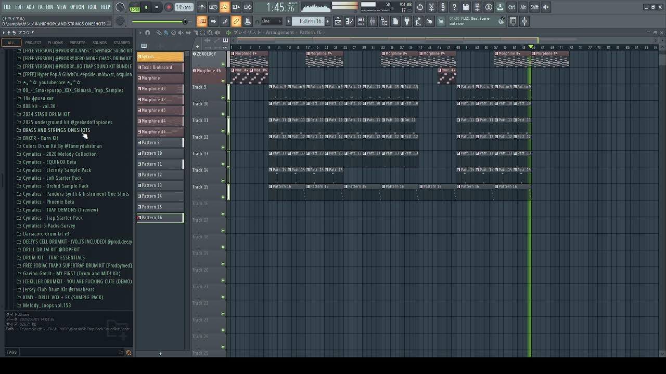Open the OPTION menu

[x=77, y=7]
